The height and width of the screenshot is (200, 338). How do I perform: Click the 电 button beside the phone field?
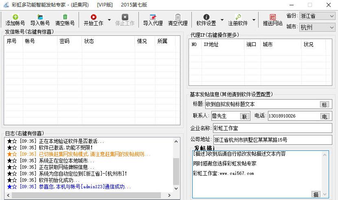(324, 116)
